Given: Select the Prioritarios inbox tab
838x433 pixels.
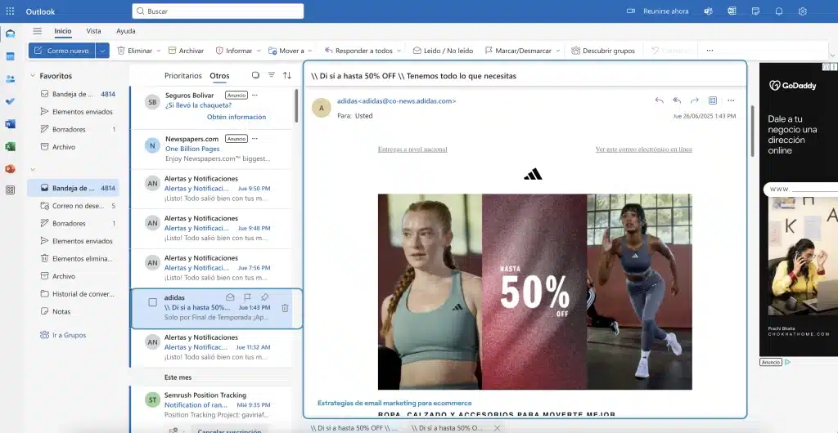Looking at the screenshot, I should pos(183,76).
